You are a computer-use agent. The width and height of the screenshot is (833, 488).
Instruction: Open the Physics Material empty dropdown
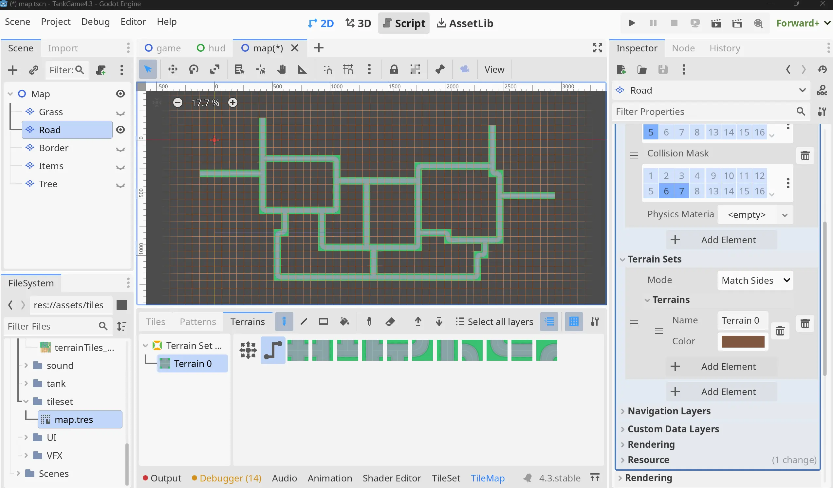click(x=755, y=215)
